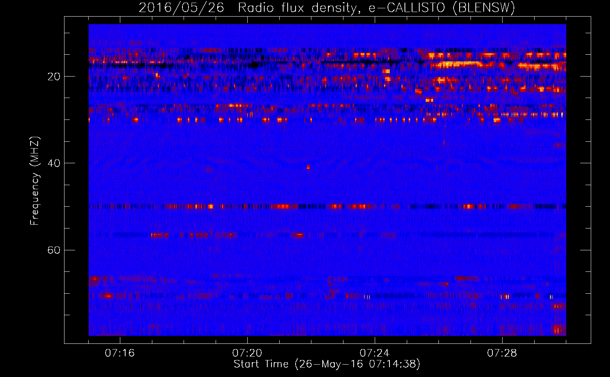Select the 07:28 time axis label

[502, 353]
